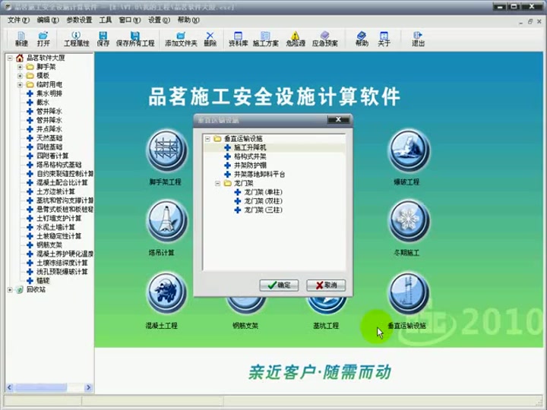Collapse the 垂直运输设施 root in dialog
547x410 pixels.
(x=207, y=139)
